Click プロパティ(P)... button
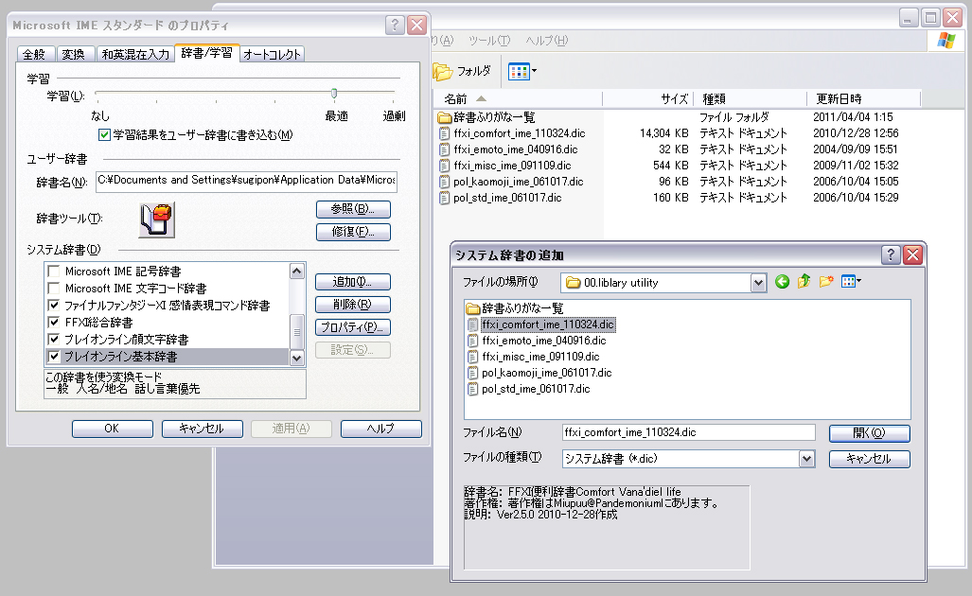Viewport: 972px width, 596px height. [x=353, y=327]
